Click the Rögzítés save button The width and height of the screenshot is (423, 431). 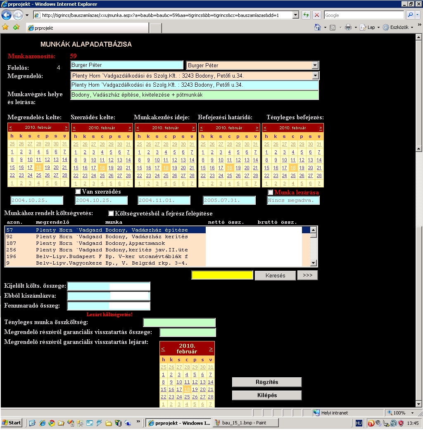(x=267, y=382)
